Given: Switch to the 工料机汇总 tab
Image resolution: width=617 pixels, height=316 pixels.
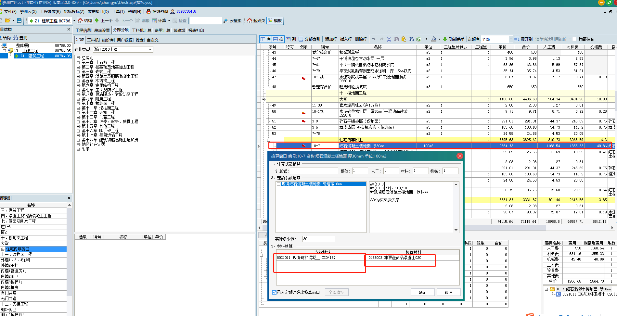Looking at the screenshot, I should coord(142,30).
